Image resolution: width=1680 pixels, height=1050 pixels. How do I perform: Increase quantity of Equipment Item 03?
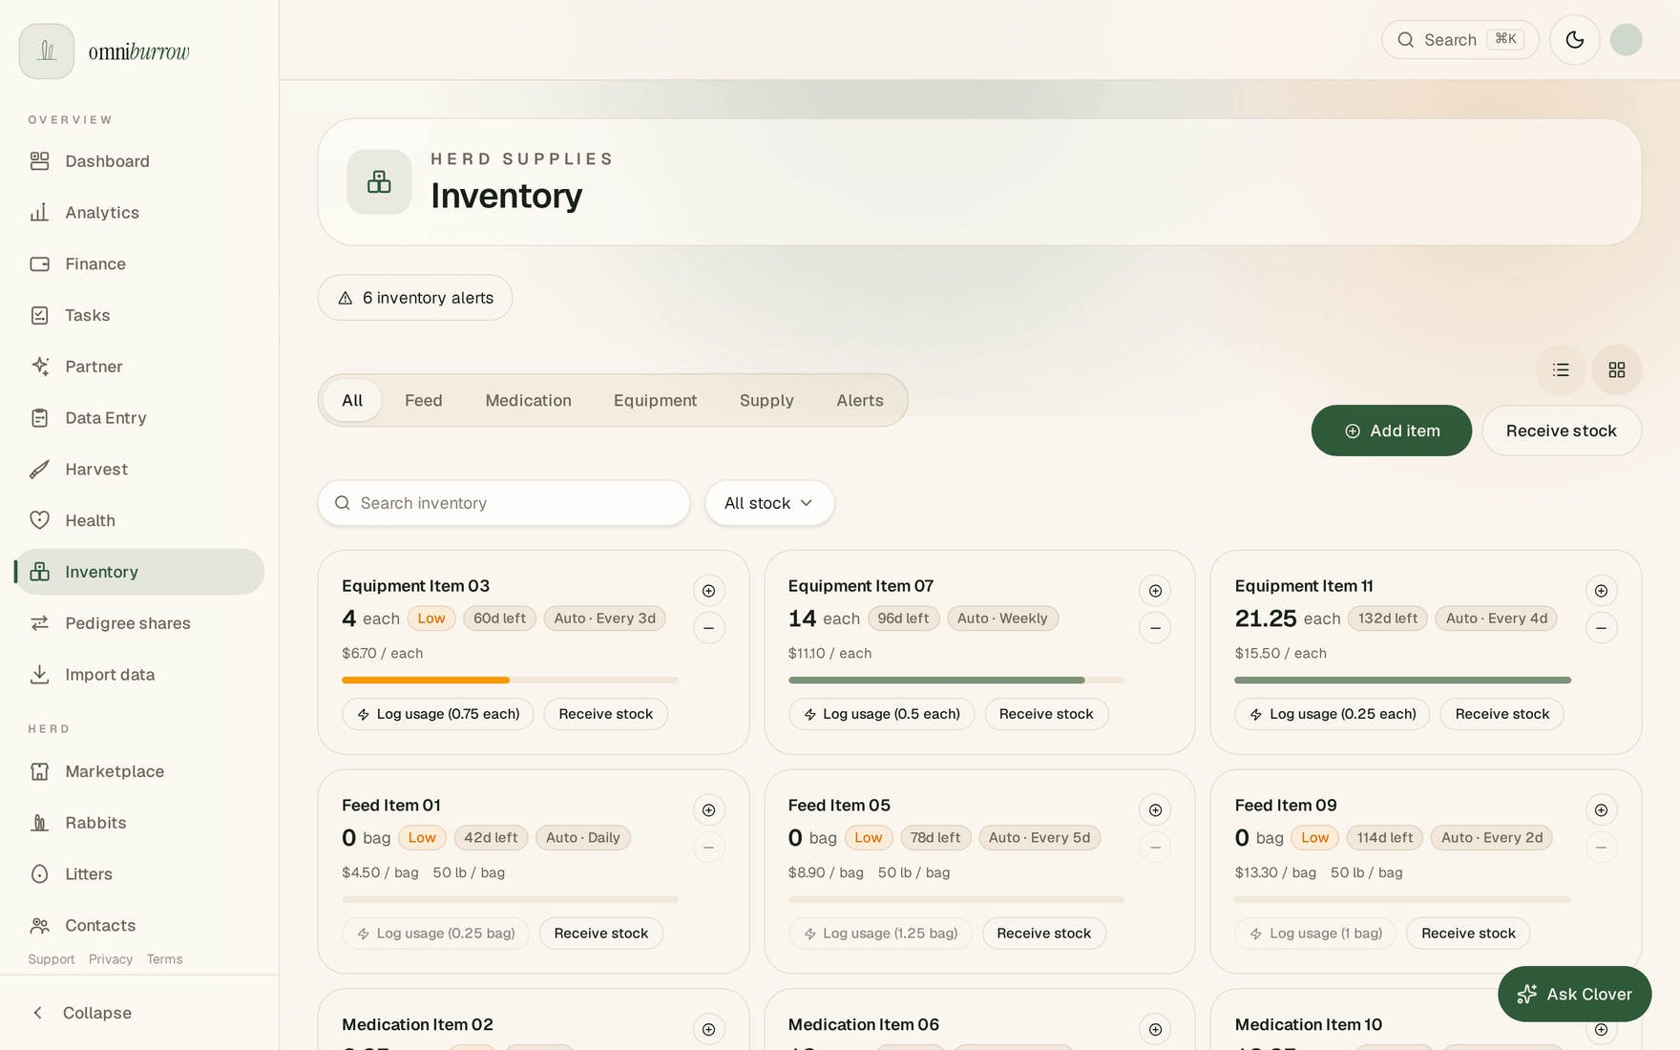coord(709,591)
